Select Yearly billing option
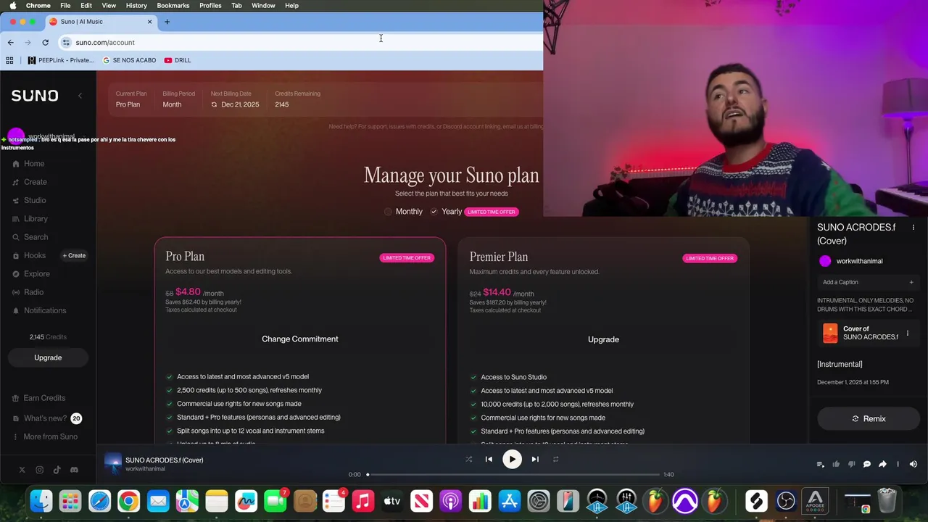Screen dimensions: 928x522 click(x=445, y=212)
